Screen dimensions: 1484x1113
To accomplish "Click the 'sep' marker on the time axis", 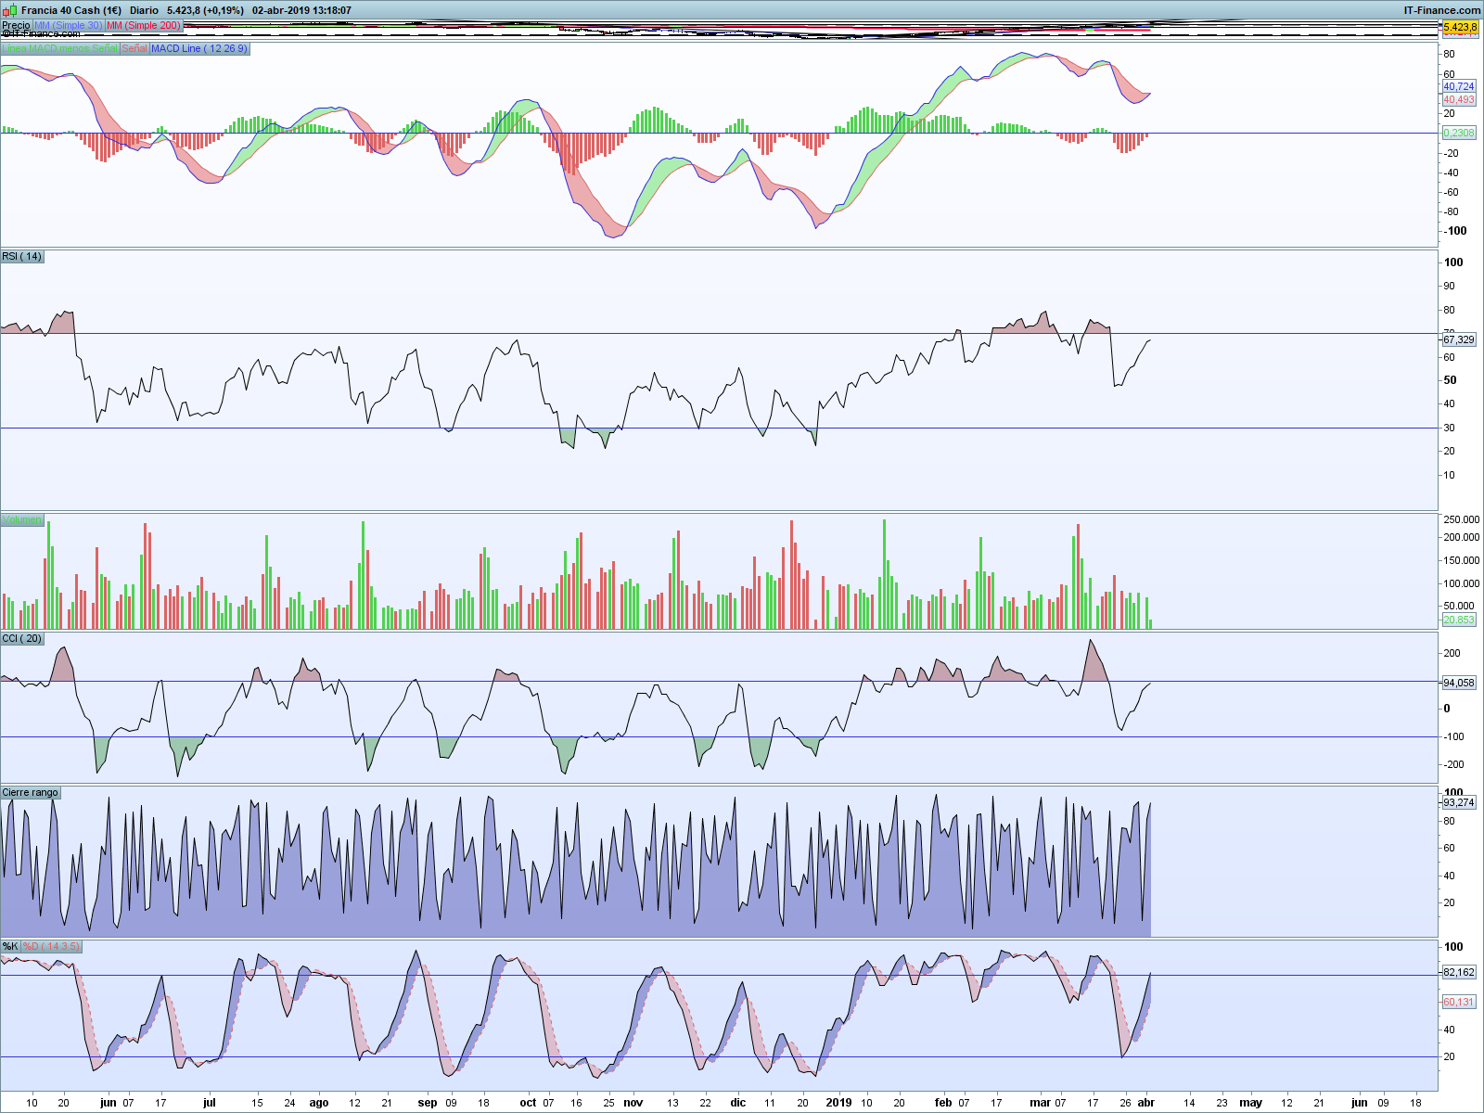I will (428, 1103).
